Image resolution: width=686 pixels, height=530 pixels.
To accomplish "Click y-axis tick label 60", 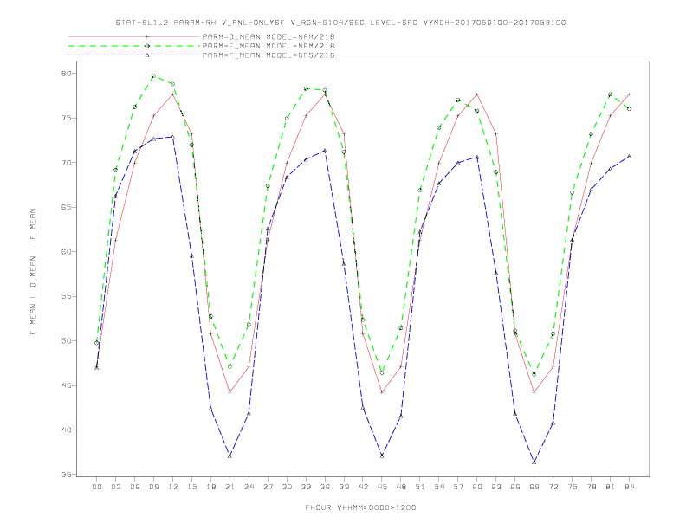I will [x=66, y=252].
